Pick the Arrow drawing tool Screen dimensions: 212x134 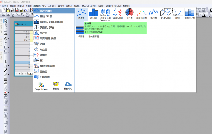[6, 70]
